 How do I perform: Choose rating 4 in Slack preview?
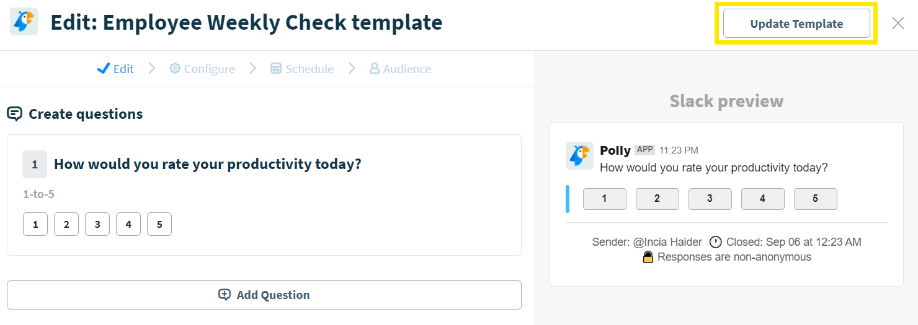click(x=762, y=199)
